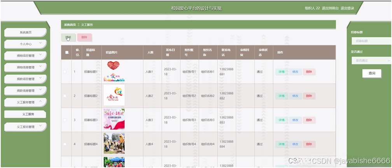Click 修改 for row 招募标题3

pyautogui.click(x=295, y=120)
